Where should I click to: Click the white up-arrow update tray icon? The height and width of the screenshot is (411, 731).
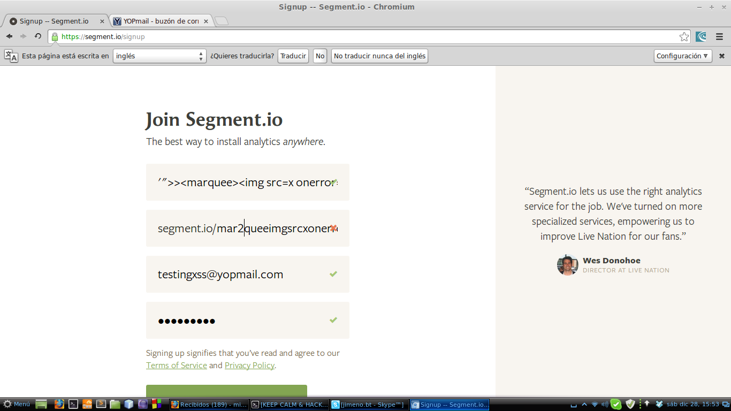coord(646,404)
